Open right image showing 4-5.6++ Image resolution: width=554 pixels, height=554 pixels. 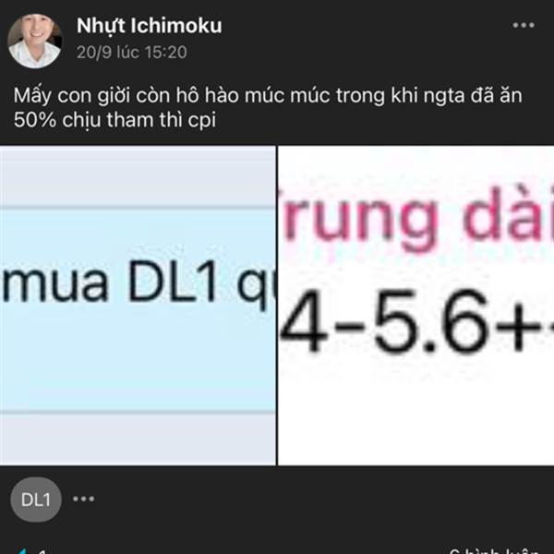(x=415, y=306)
